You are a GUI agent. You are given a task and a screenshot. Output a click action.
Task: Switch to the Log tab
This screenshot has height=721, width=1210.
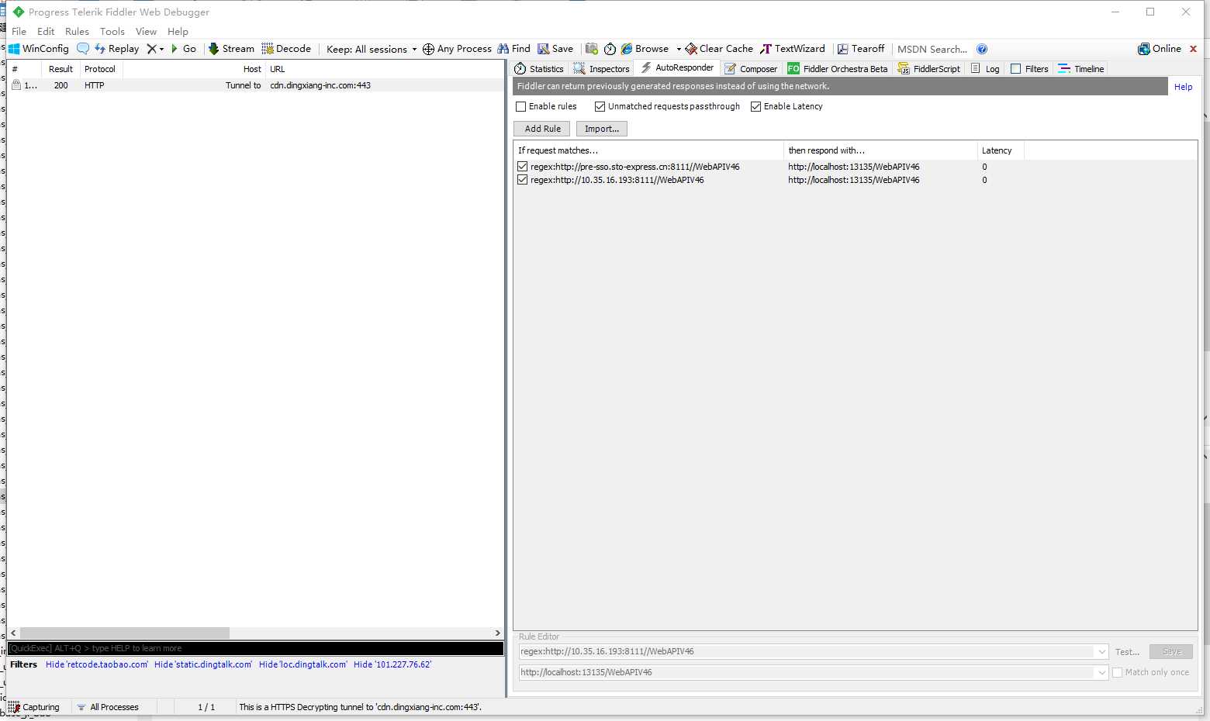click(985, 69)
